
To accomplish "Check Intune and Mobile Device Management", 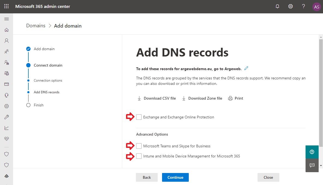I will click(139, 156).
